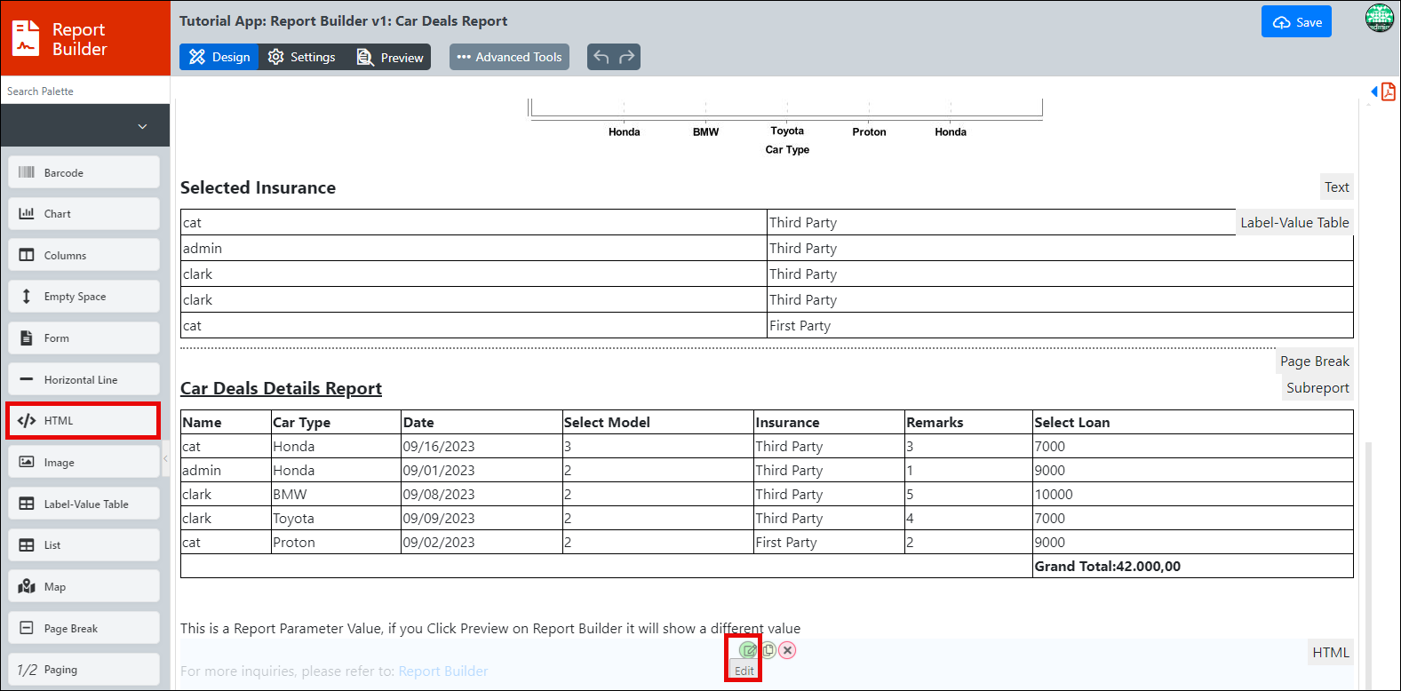Select the Paging palette element
This screenshot has height=691, width=1401.
84,670
